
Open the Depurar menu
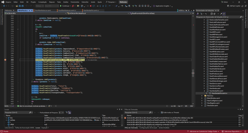tap(52, 2)
